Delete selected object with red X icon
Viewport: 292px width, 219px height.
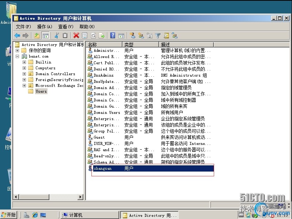[x=76, y=35]
